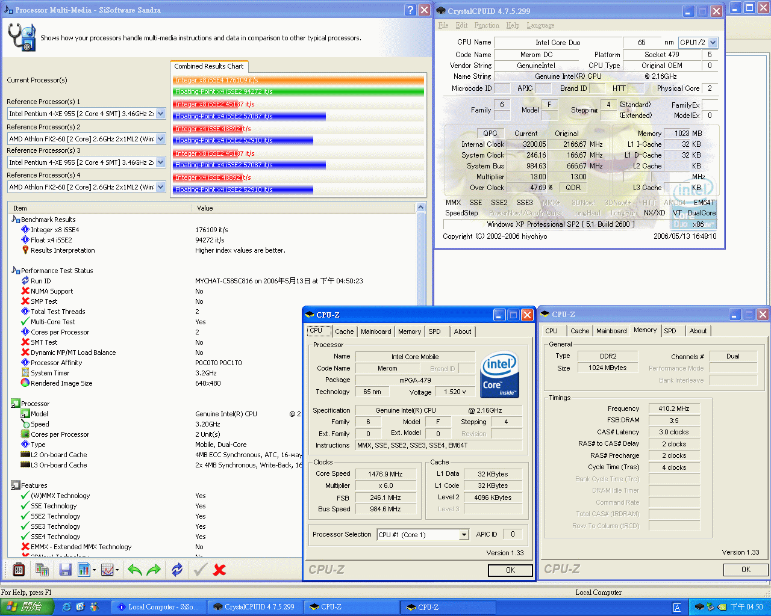Select the L2 On-board Cache row
The width and height of the screenshot is (771, 616).
[59, 455]
